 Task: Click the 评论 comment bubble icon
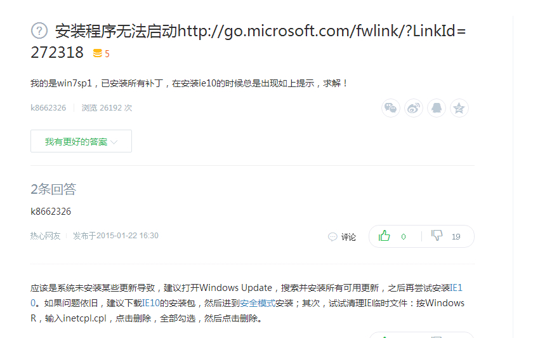tap(332, 237)
